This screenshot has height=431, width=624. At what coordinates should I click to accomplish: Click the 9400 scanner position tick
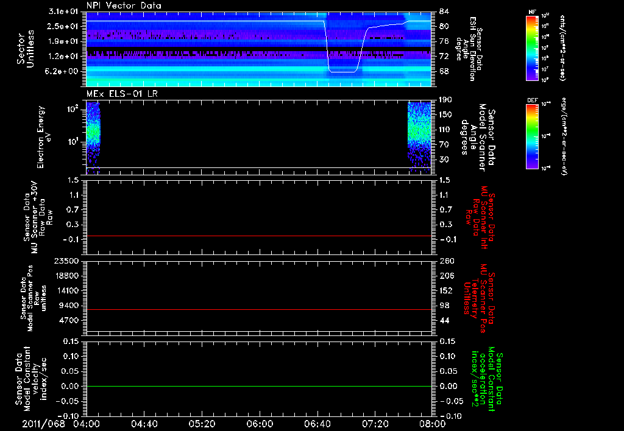click(68, 306)
